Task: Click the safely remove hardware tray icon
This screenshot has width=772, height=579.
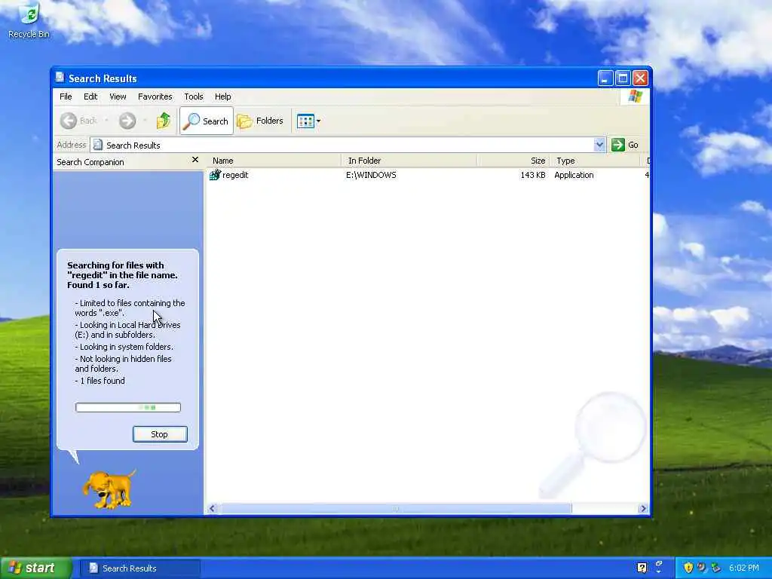Action: 716,568
